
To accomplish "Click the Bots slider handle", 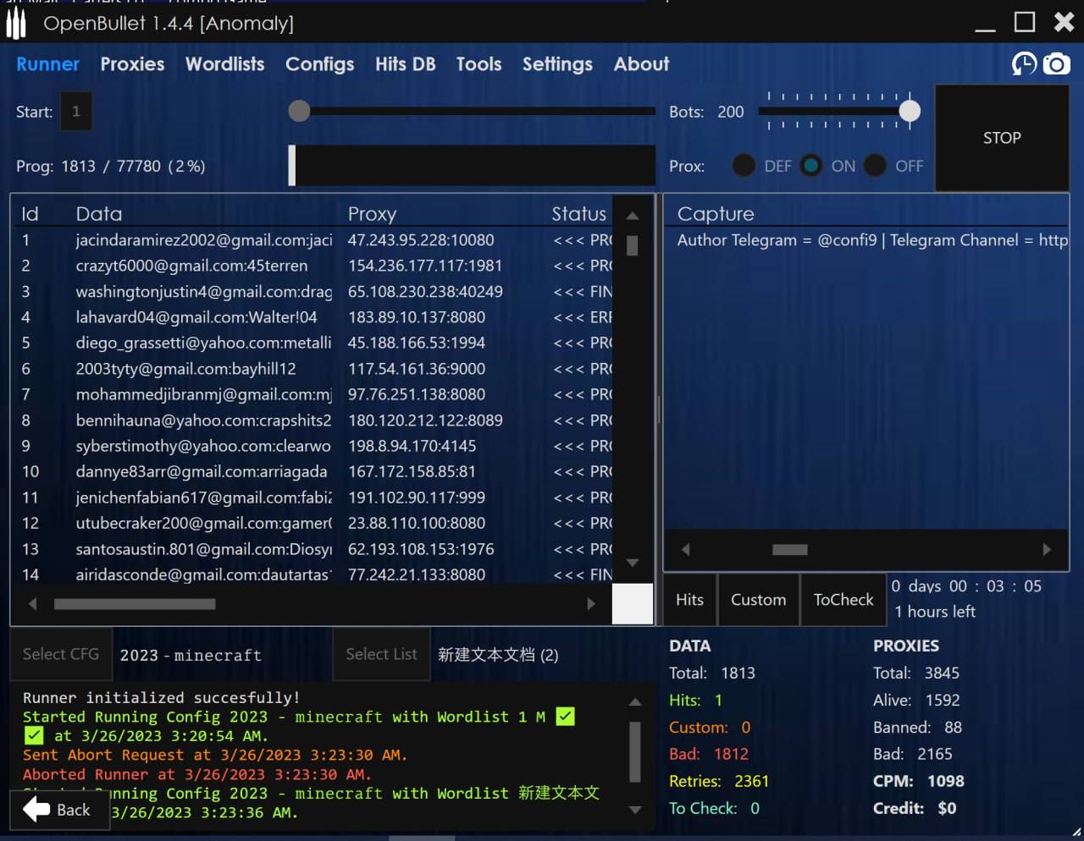I will click(x=910, y=111).
